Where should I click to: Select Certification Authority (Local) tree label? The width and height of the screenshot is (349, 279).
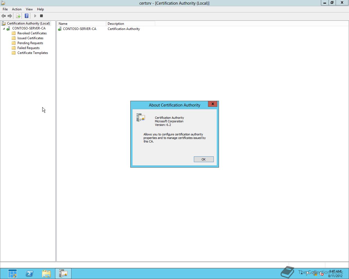[x=28, y=23]
